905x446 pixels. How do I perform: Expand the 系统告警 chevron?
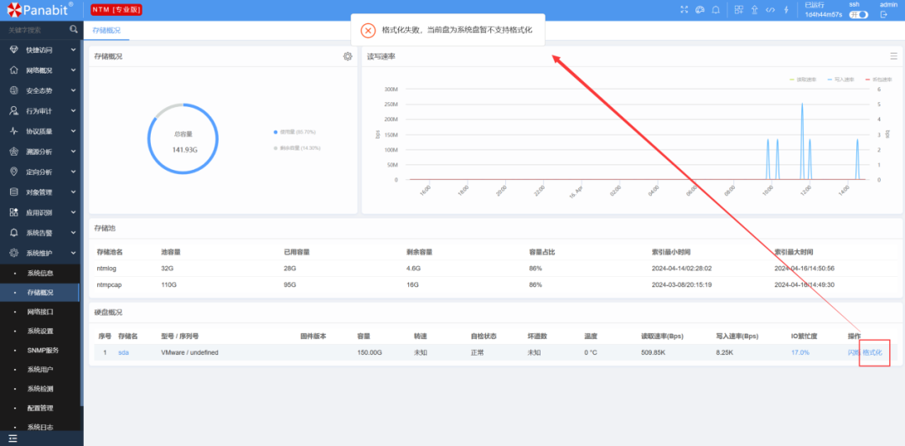(x=73, y=233)
